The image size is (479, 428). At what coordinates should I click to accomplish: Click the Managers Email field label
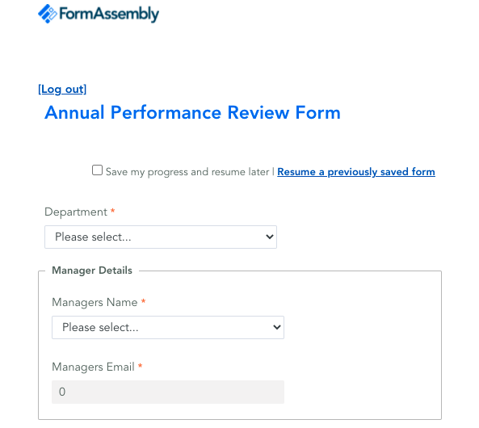click(x=93, y=367)
